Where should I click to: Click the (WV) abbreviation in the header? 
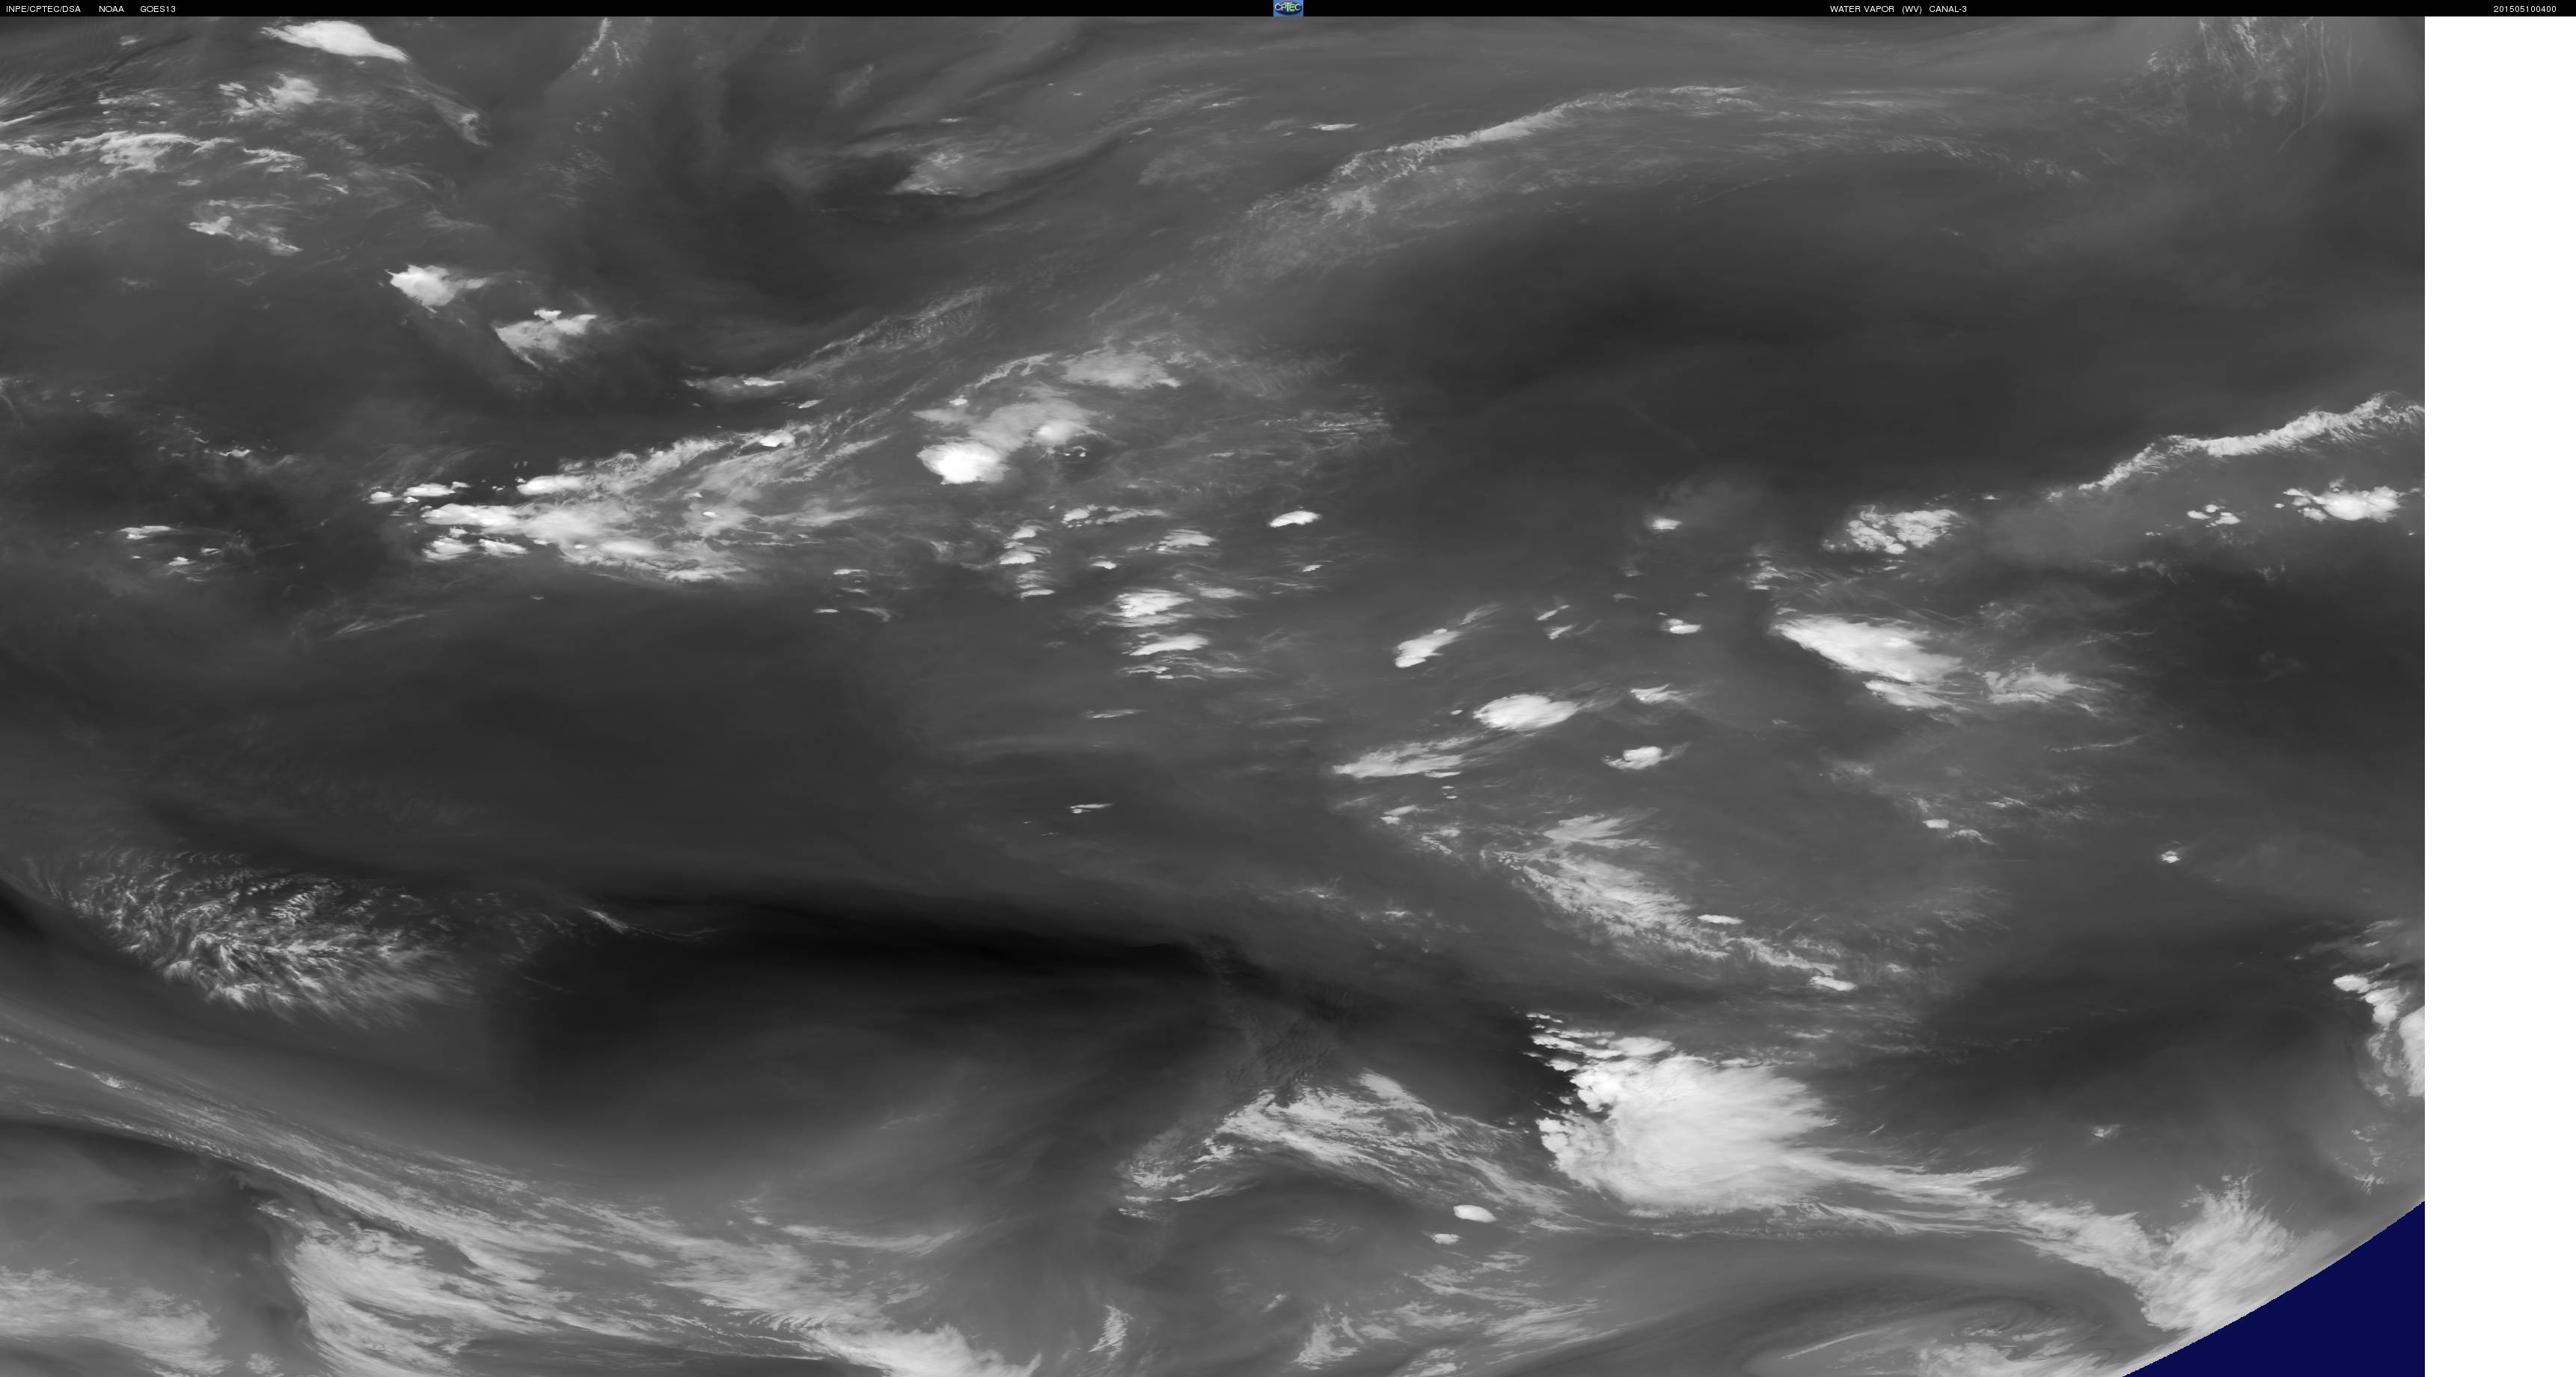pyautogui.click(x=1912, y=9)
